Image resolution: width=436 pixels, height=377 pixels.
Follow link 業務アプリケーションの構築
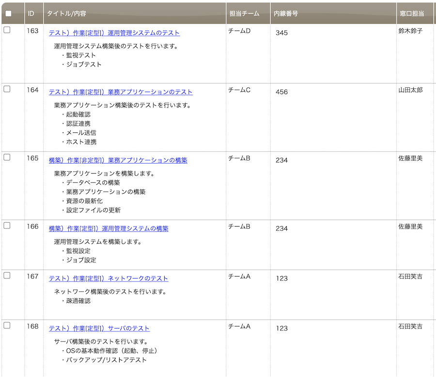pos(118,160)
